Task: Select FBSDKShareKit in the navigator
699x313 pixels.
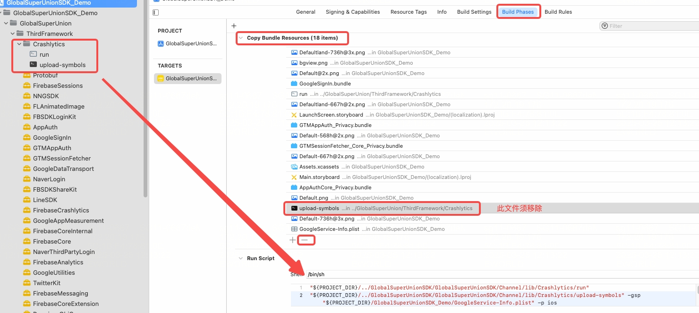Action: point(55,189)
